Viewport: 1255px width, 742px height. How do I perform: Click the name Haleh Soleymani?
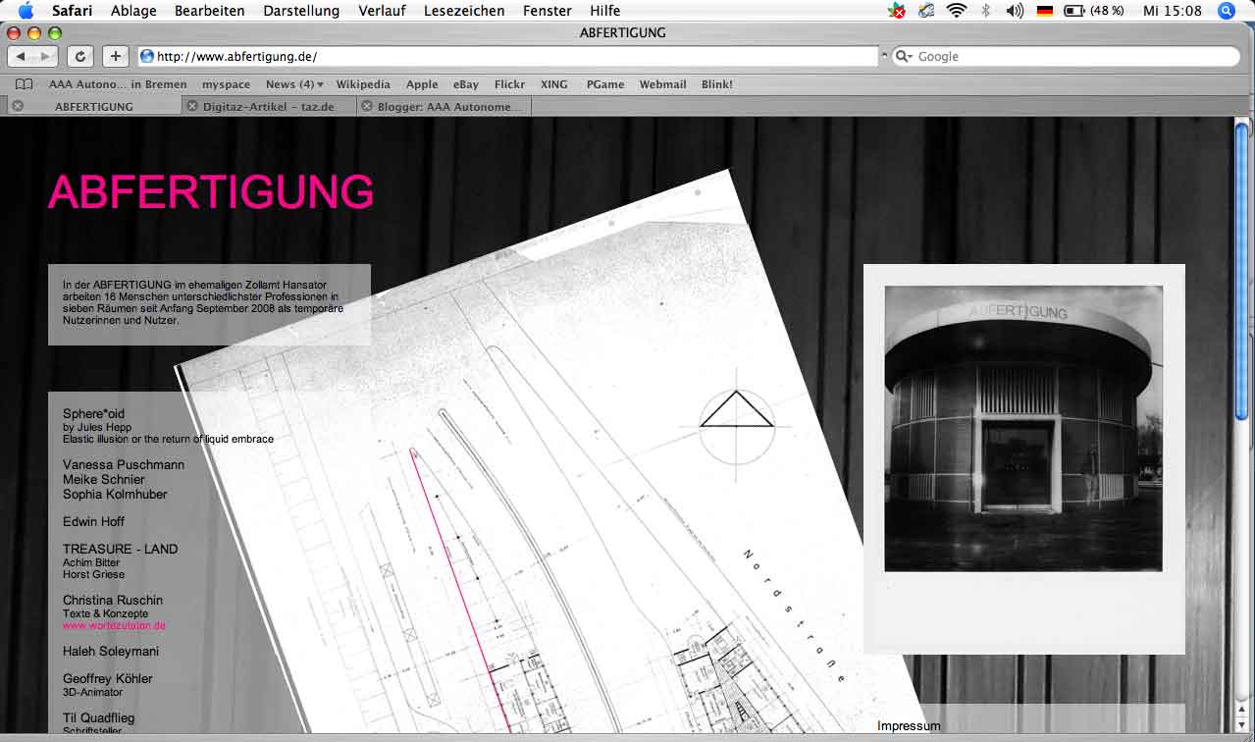coord(111,652)
